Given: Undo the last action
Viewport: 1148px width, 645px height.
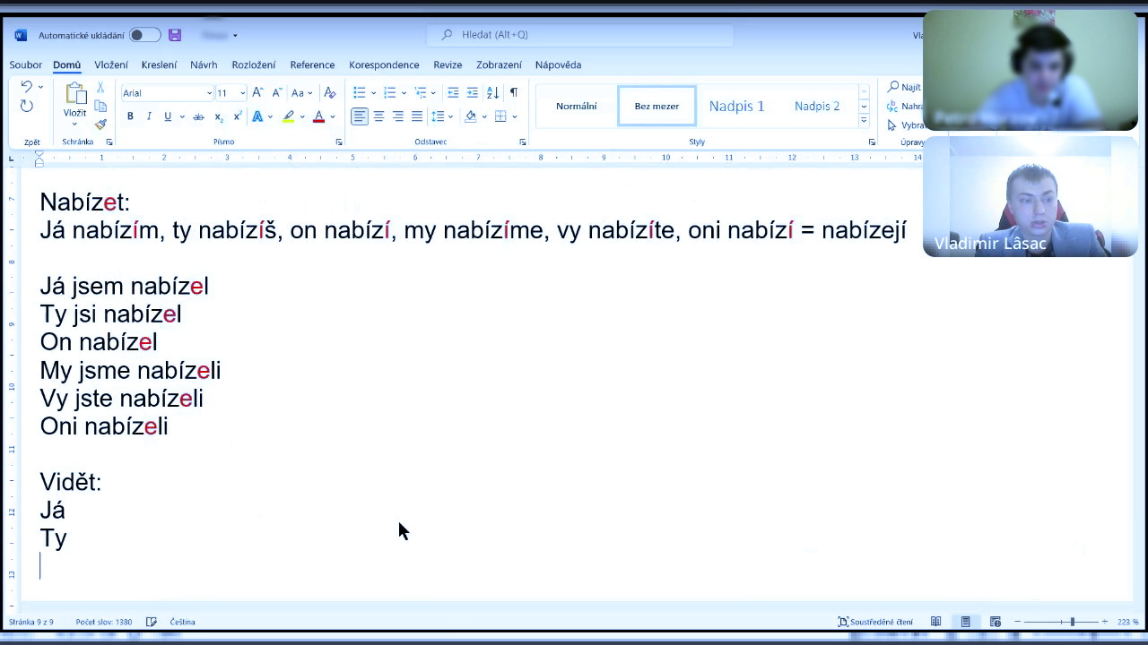Looking at the screenshot, I should pyautogui.click(x=26, y=87).
